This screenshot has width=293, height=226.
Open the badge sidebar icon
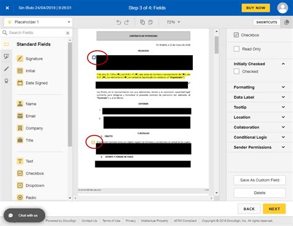point(6,80)
